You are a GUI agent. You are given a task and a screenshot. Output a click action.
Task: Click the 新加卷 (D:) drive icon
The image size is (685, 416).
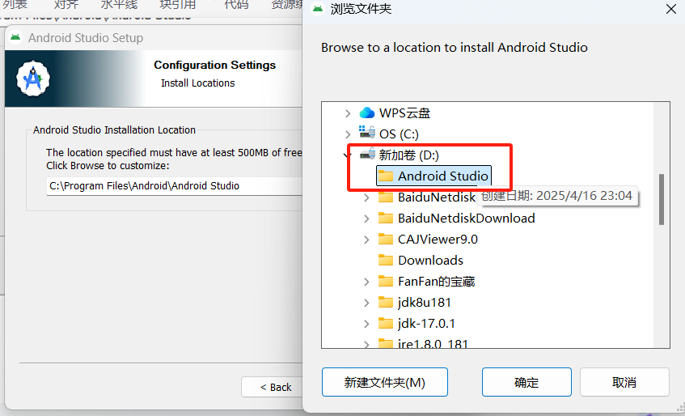tap(367, 155)
